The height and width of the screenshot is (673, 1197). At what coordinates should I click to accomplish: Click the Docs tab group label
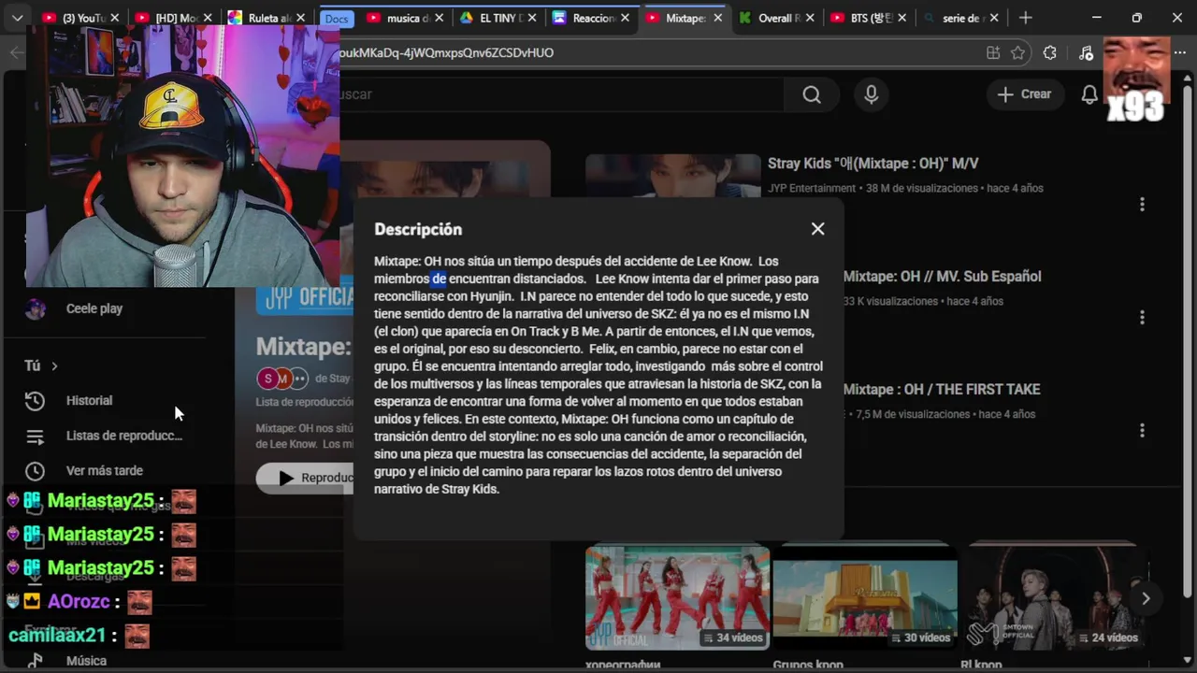point(337,19)
